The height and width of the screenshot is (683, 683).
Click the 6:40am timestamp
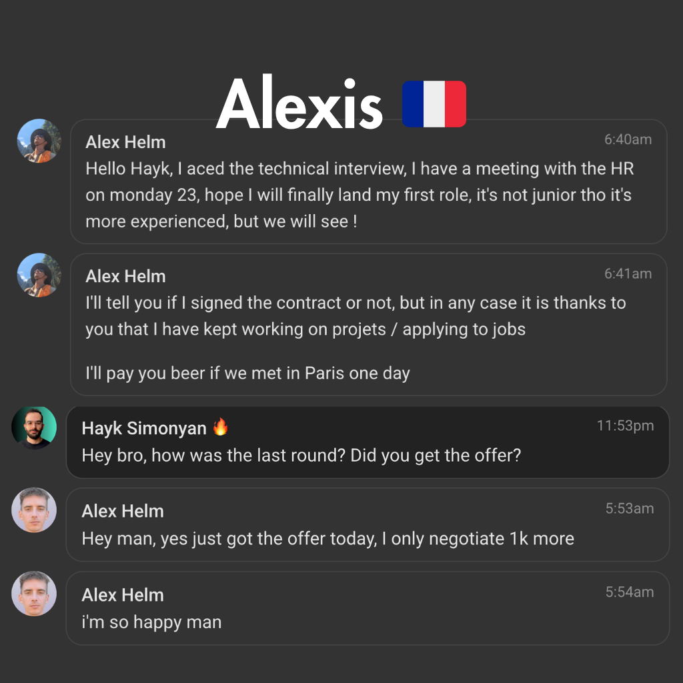628,139
